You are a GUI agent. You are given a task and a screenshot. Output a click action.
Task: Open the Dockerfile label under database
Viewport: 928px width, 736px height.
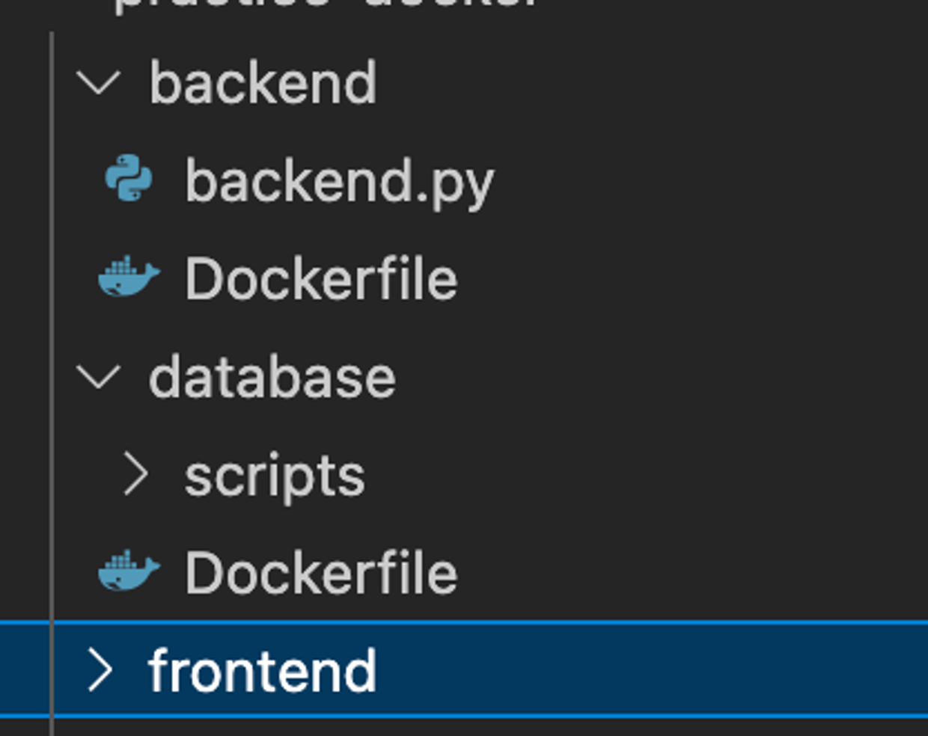coord(321,573)
